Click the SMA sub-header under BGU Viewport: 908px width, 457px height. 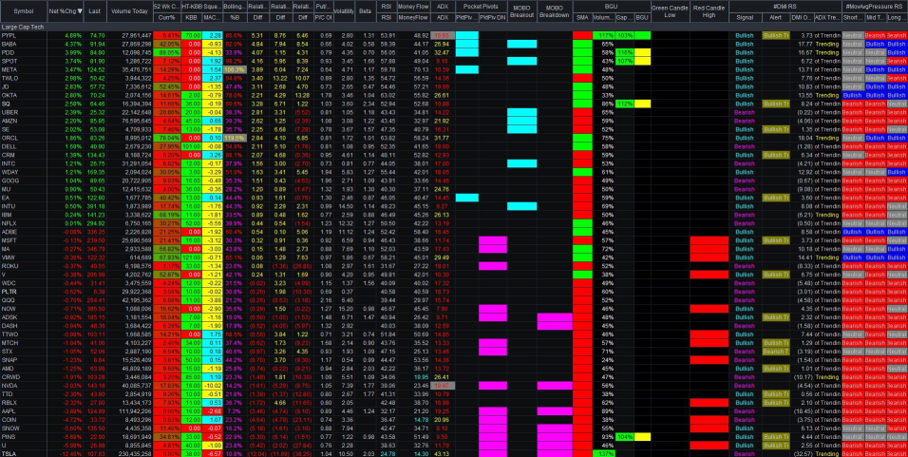[582, 19]
